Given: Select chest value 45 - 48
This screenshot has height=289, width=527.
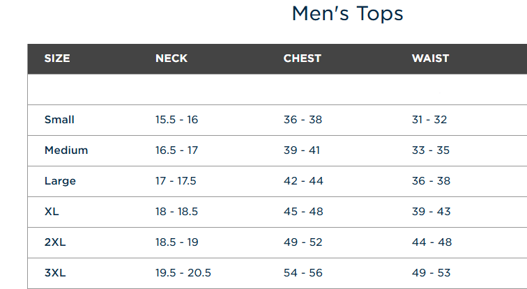Looking at the screenshot, I should click(x=303, y=212).
